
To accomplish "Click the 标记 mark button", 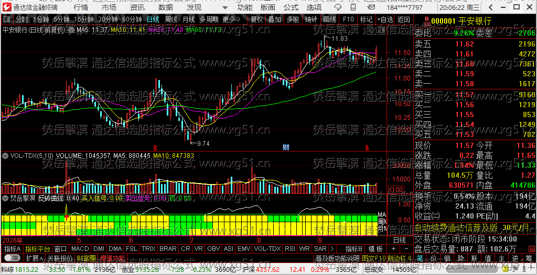I will pos(366,19).
